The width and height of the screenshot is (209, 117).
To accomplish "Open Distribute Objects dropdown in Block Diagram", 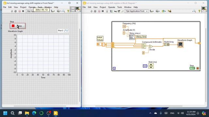I will coord(157,11).
